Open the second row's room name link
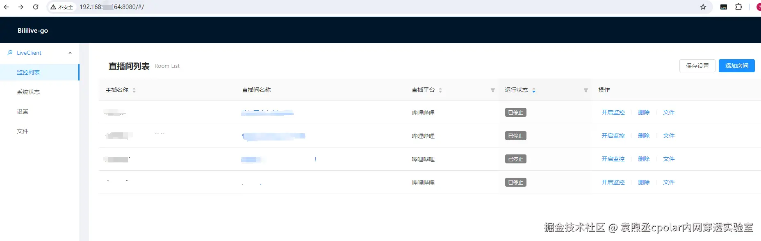 click(x=273, y=136)
